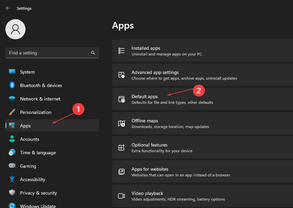
Task: Click the Video playback icon
Action: pos(121,196)
